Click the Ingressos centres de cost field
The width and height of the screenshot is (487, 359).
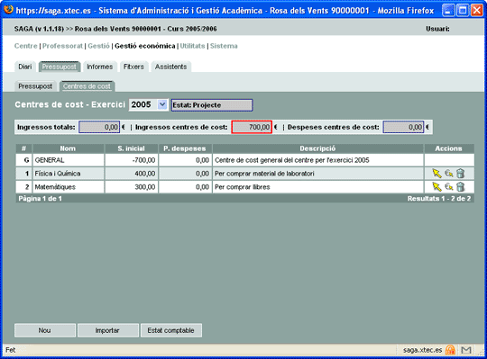pyautogui.click(x=252, y=127)
